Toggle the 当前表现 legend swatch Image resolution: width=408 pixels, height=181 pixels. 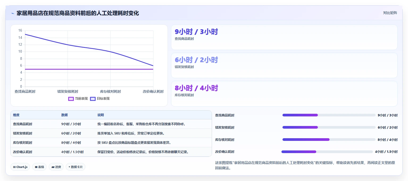pos(71,99)
